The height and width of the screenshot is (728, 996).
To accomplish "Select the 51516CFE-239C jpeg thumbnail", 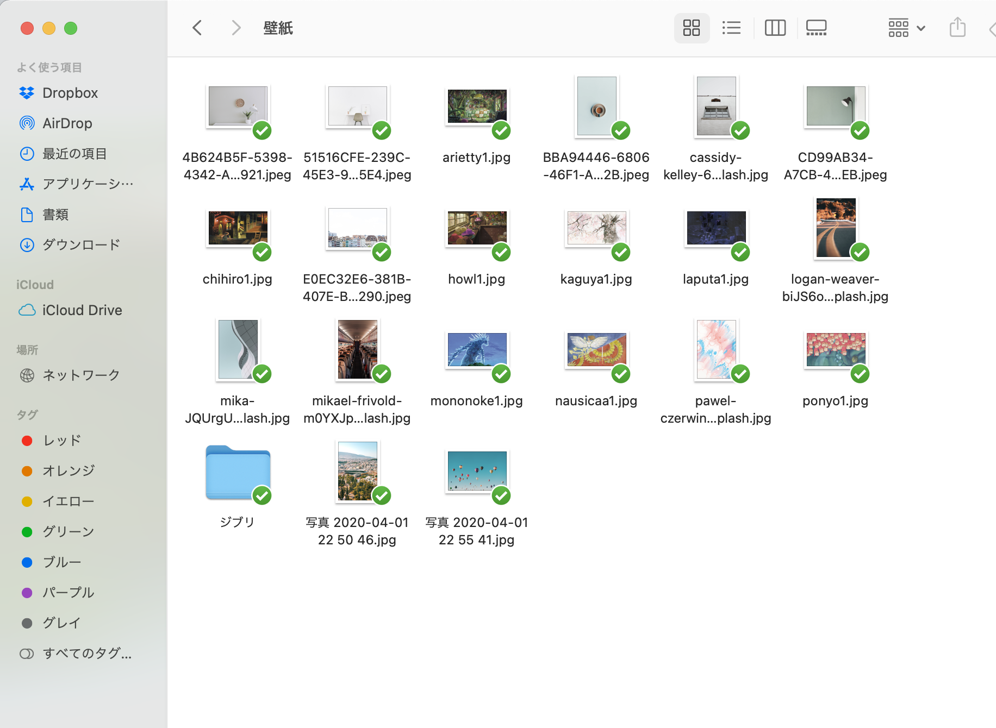I will [x=357, y=106].
